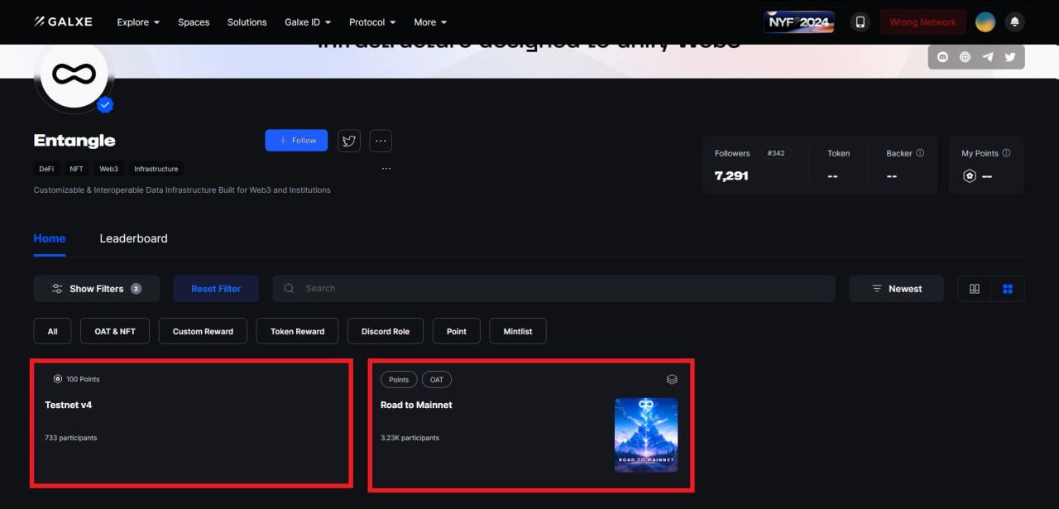Open the Protocol dropdown menu

tap(372, 22)
